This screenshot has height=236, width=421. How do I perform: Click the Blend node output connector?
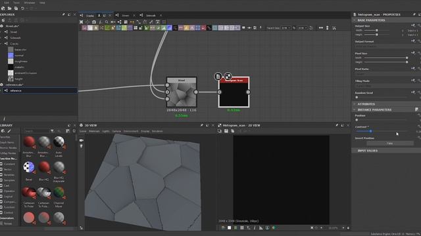coord(196,92)
